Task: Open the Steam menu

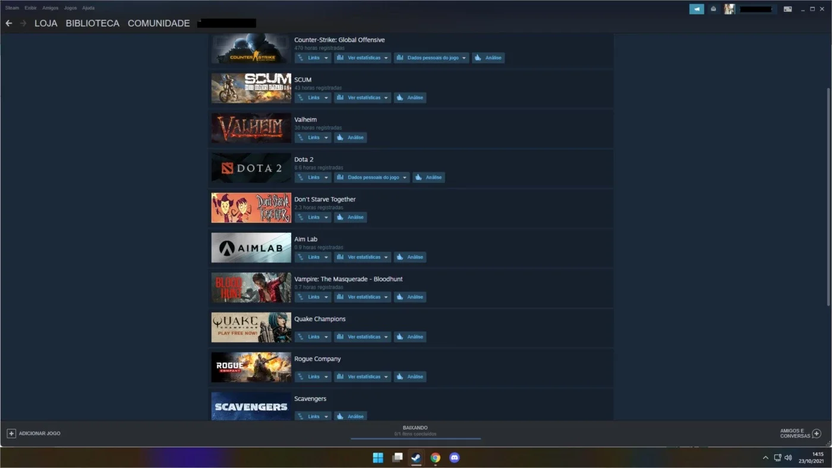Action: (x=12, y=8)
